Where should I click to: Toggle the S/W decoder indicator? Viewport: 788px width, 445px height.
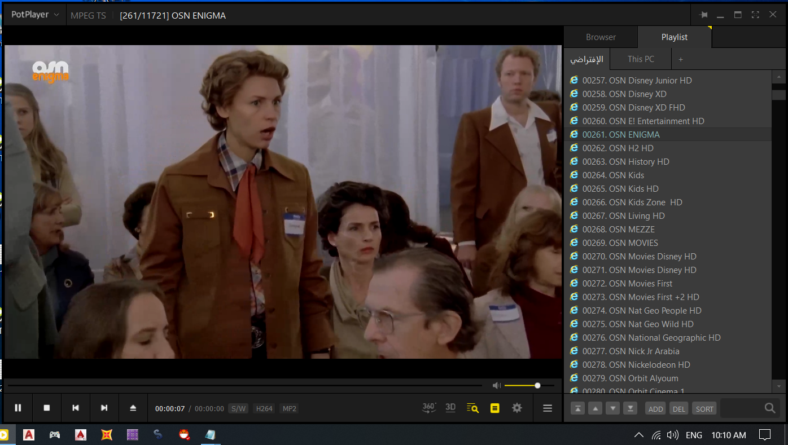click(238, 408)
